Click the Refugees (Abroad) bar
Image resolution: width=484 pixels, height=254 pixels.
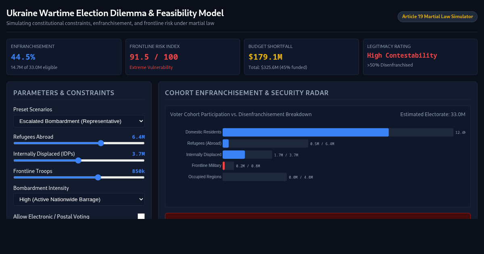point(265,144)
